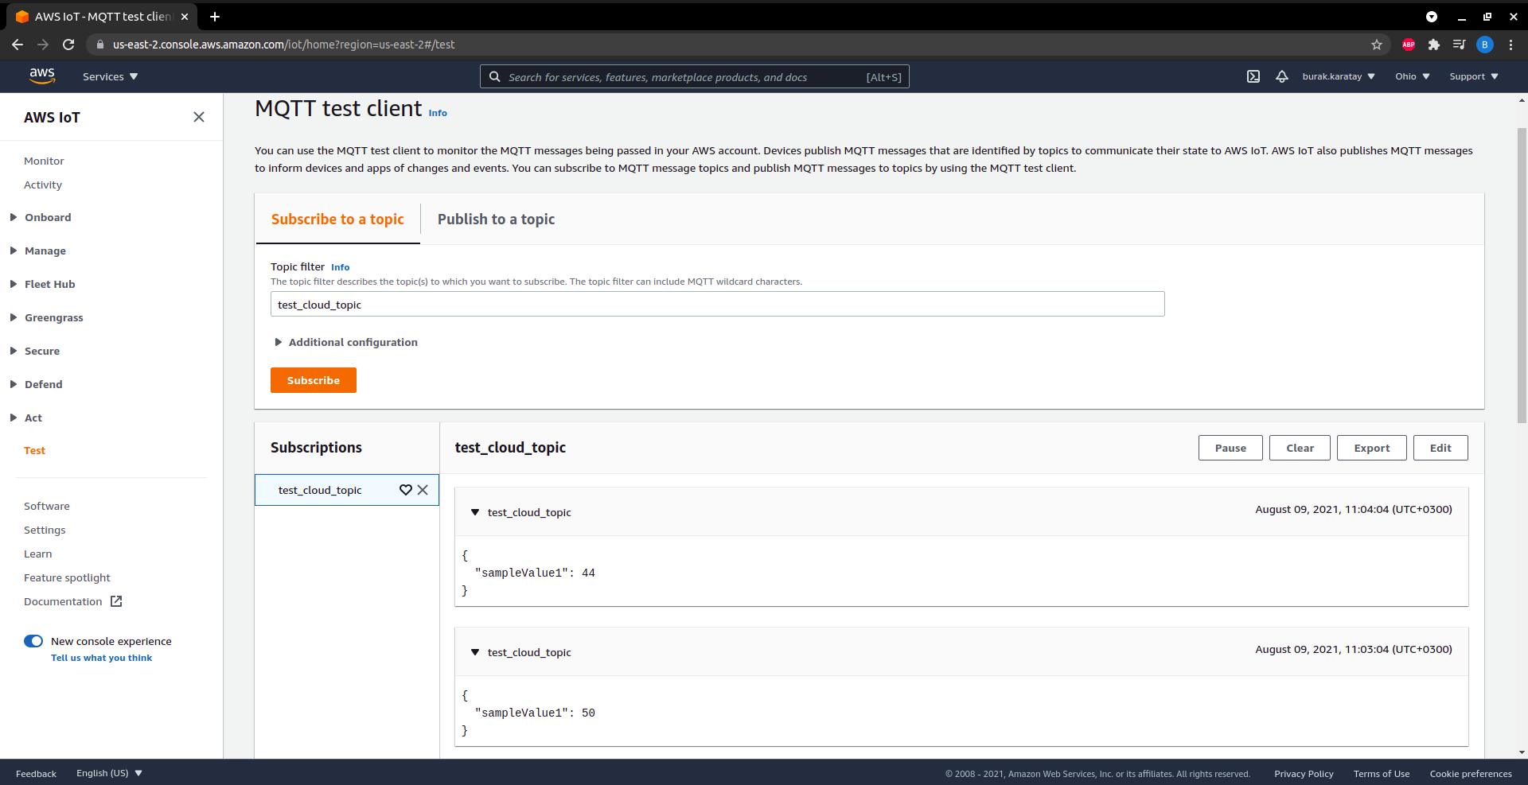Open the Chrome profile avatar B
This screenshot has width=1528, height=785.
pos(1485,45)
